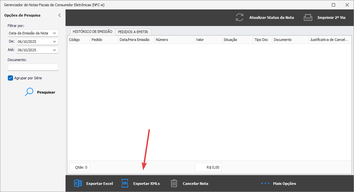Sort by the Data/Hora Emissão column header

pyautogui.click(x=134, y=40)
